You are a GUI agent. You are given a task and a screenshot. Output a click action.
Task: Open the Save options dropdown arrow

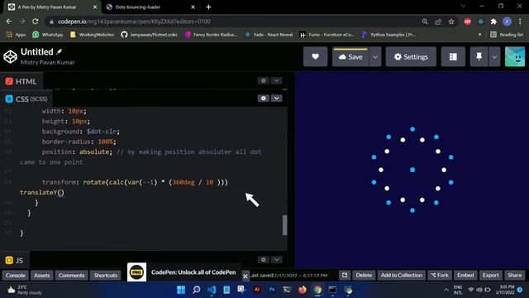pos(375,57)
